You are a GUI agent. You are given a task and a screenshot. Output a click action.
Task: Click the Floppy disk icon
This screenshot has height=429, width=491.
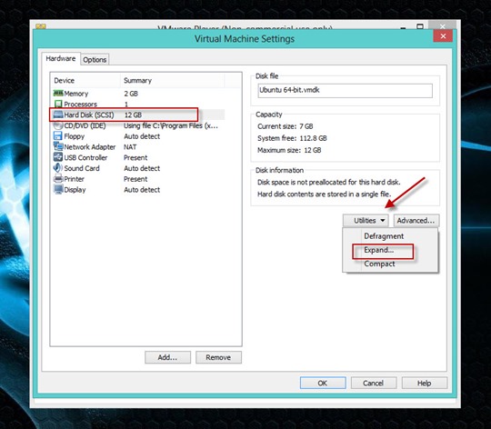tap(58, 136)
